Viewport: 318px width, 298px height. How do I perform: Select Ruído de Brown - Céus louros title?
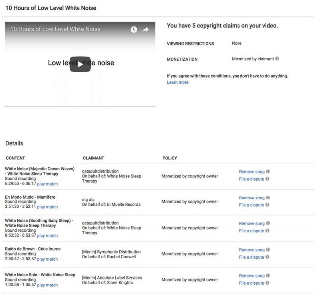pyautogui.click(x=33, y=249)
